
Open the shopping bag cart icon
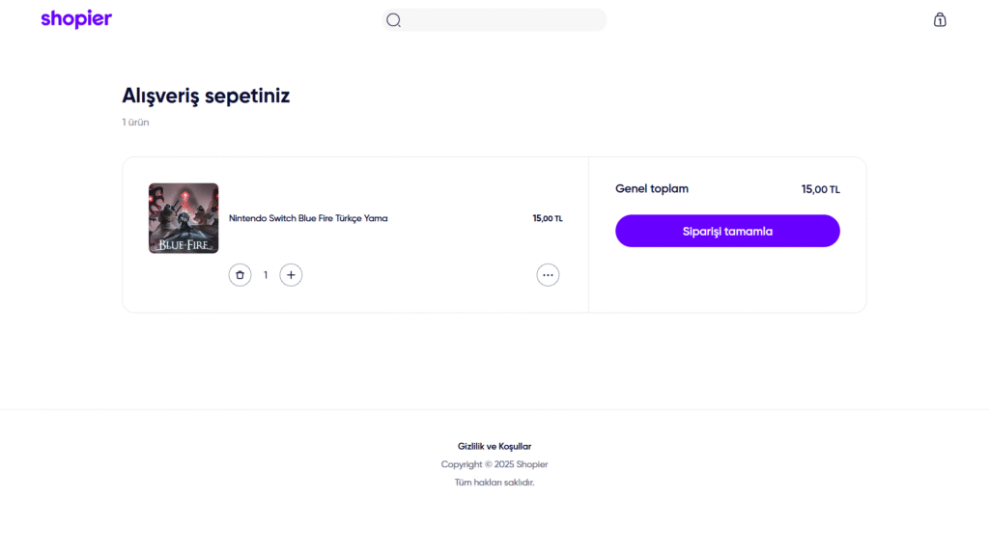coord(940,19)
